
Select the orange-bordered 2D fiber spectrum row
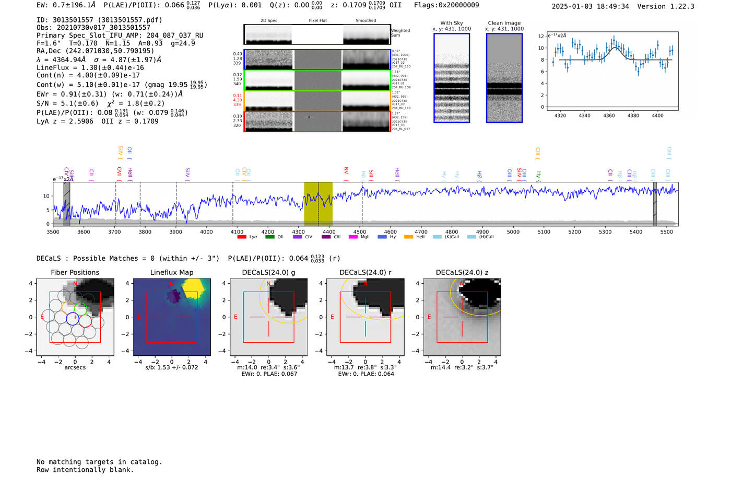click(x=317, y=101)
